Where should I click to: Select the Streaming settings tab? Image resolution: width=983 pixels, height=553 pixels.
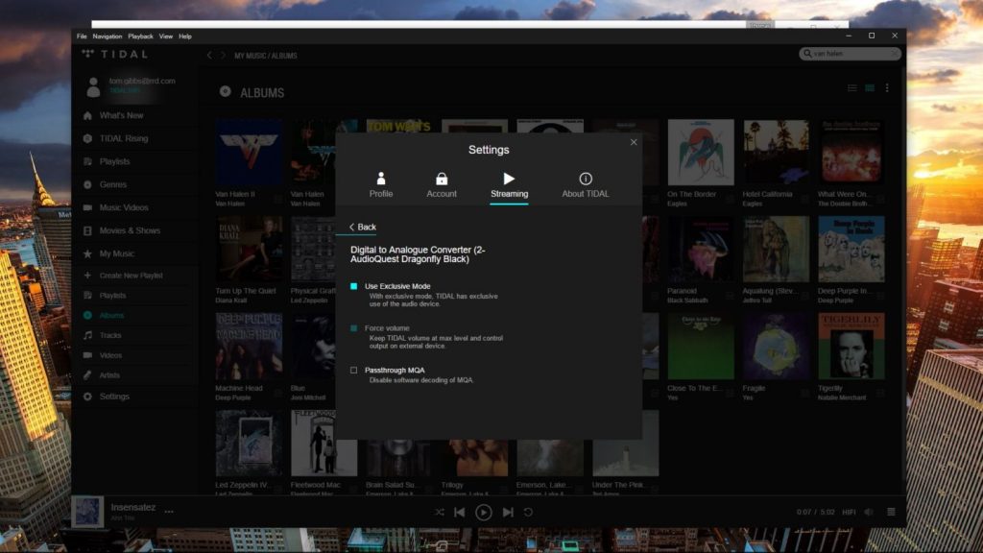pos(509,185)
